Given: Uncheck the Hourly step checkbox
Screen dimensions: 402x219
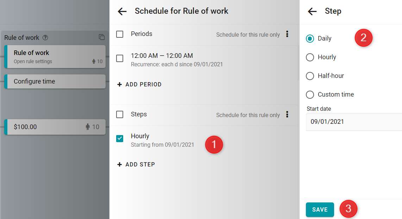Looking at the screenshot, I should click(120, 138).
